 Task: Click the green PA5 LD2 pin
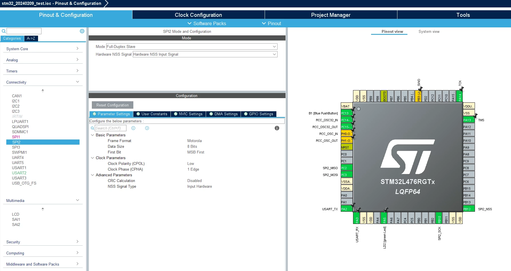(x=385, y=218)
